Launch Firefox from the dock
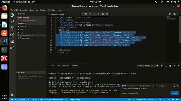Screen dimensions: 181x101 tap(5, 8)
